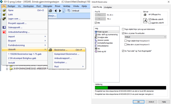171x104 pixels.
Task: Open the Anbud combo box in toolbar
Action: [x=81, y=11]
